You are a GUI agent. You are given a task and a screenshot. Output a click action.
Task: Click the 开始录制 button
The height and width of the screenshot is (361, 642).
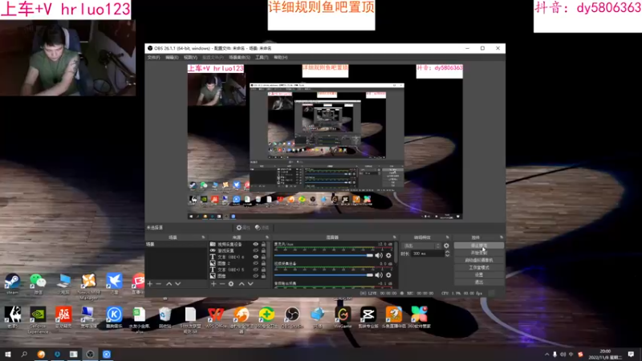479,253
